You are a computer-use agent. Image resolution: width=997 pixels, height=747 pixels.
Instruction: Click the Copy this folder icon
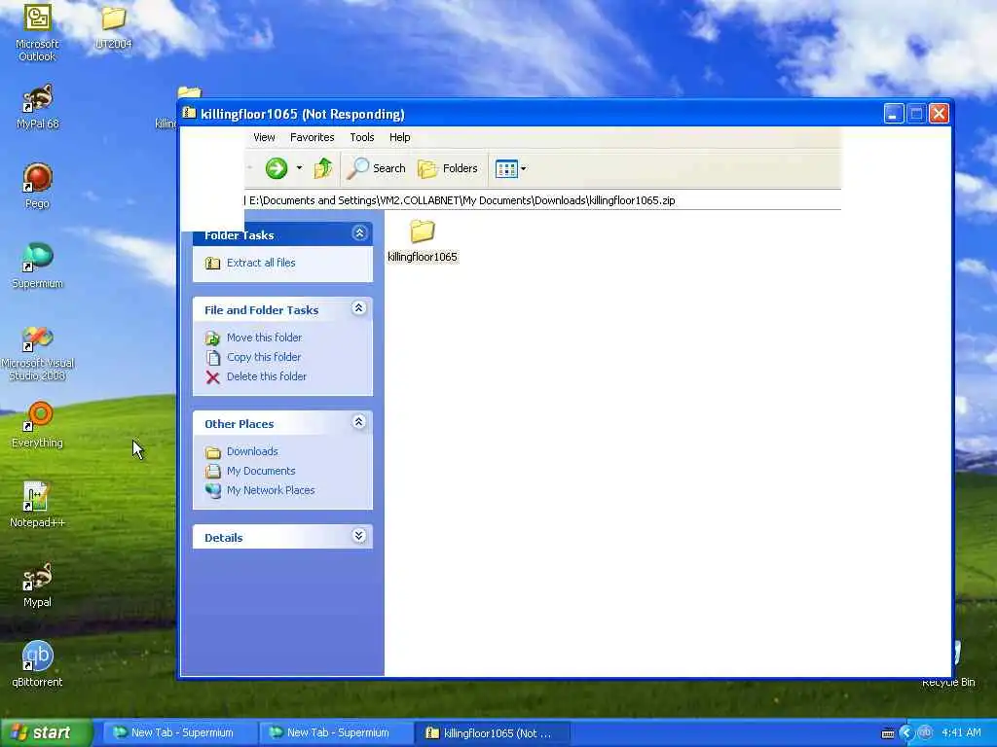coord(213,358)
